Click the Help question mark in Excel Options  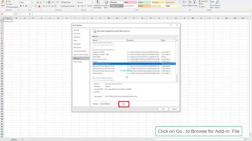pyautogui.click(x=171, y=25)
